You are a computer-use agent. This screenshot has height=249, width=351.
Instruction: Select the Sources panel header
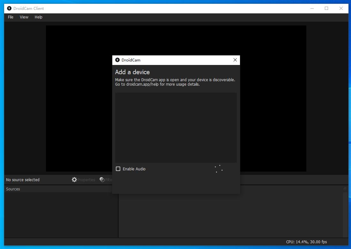point(13,189)
